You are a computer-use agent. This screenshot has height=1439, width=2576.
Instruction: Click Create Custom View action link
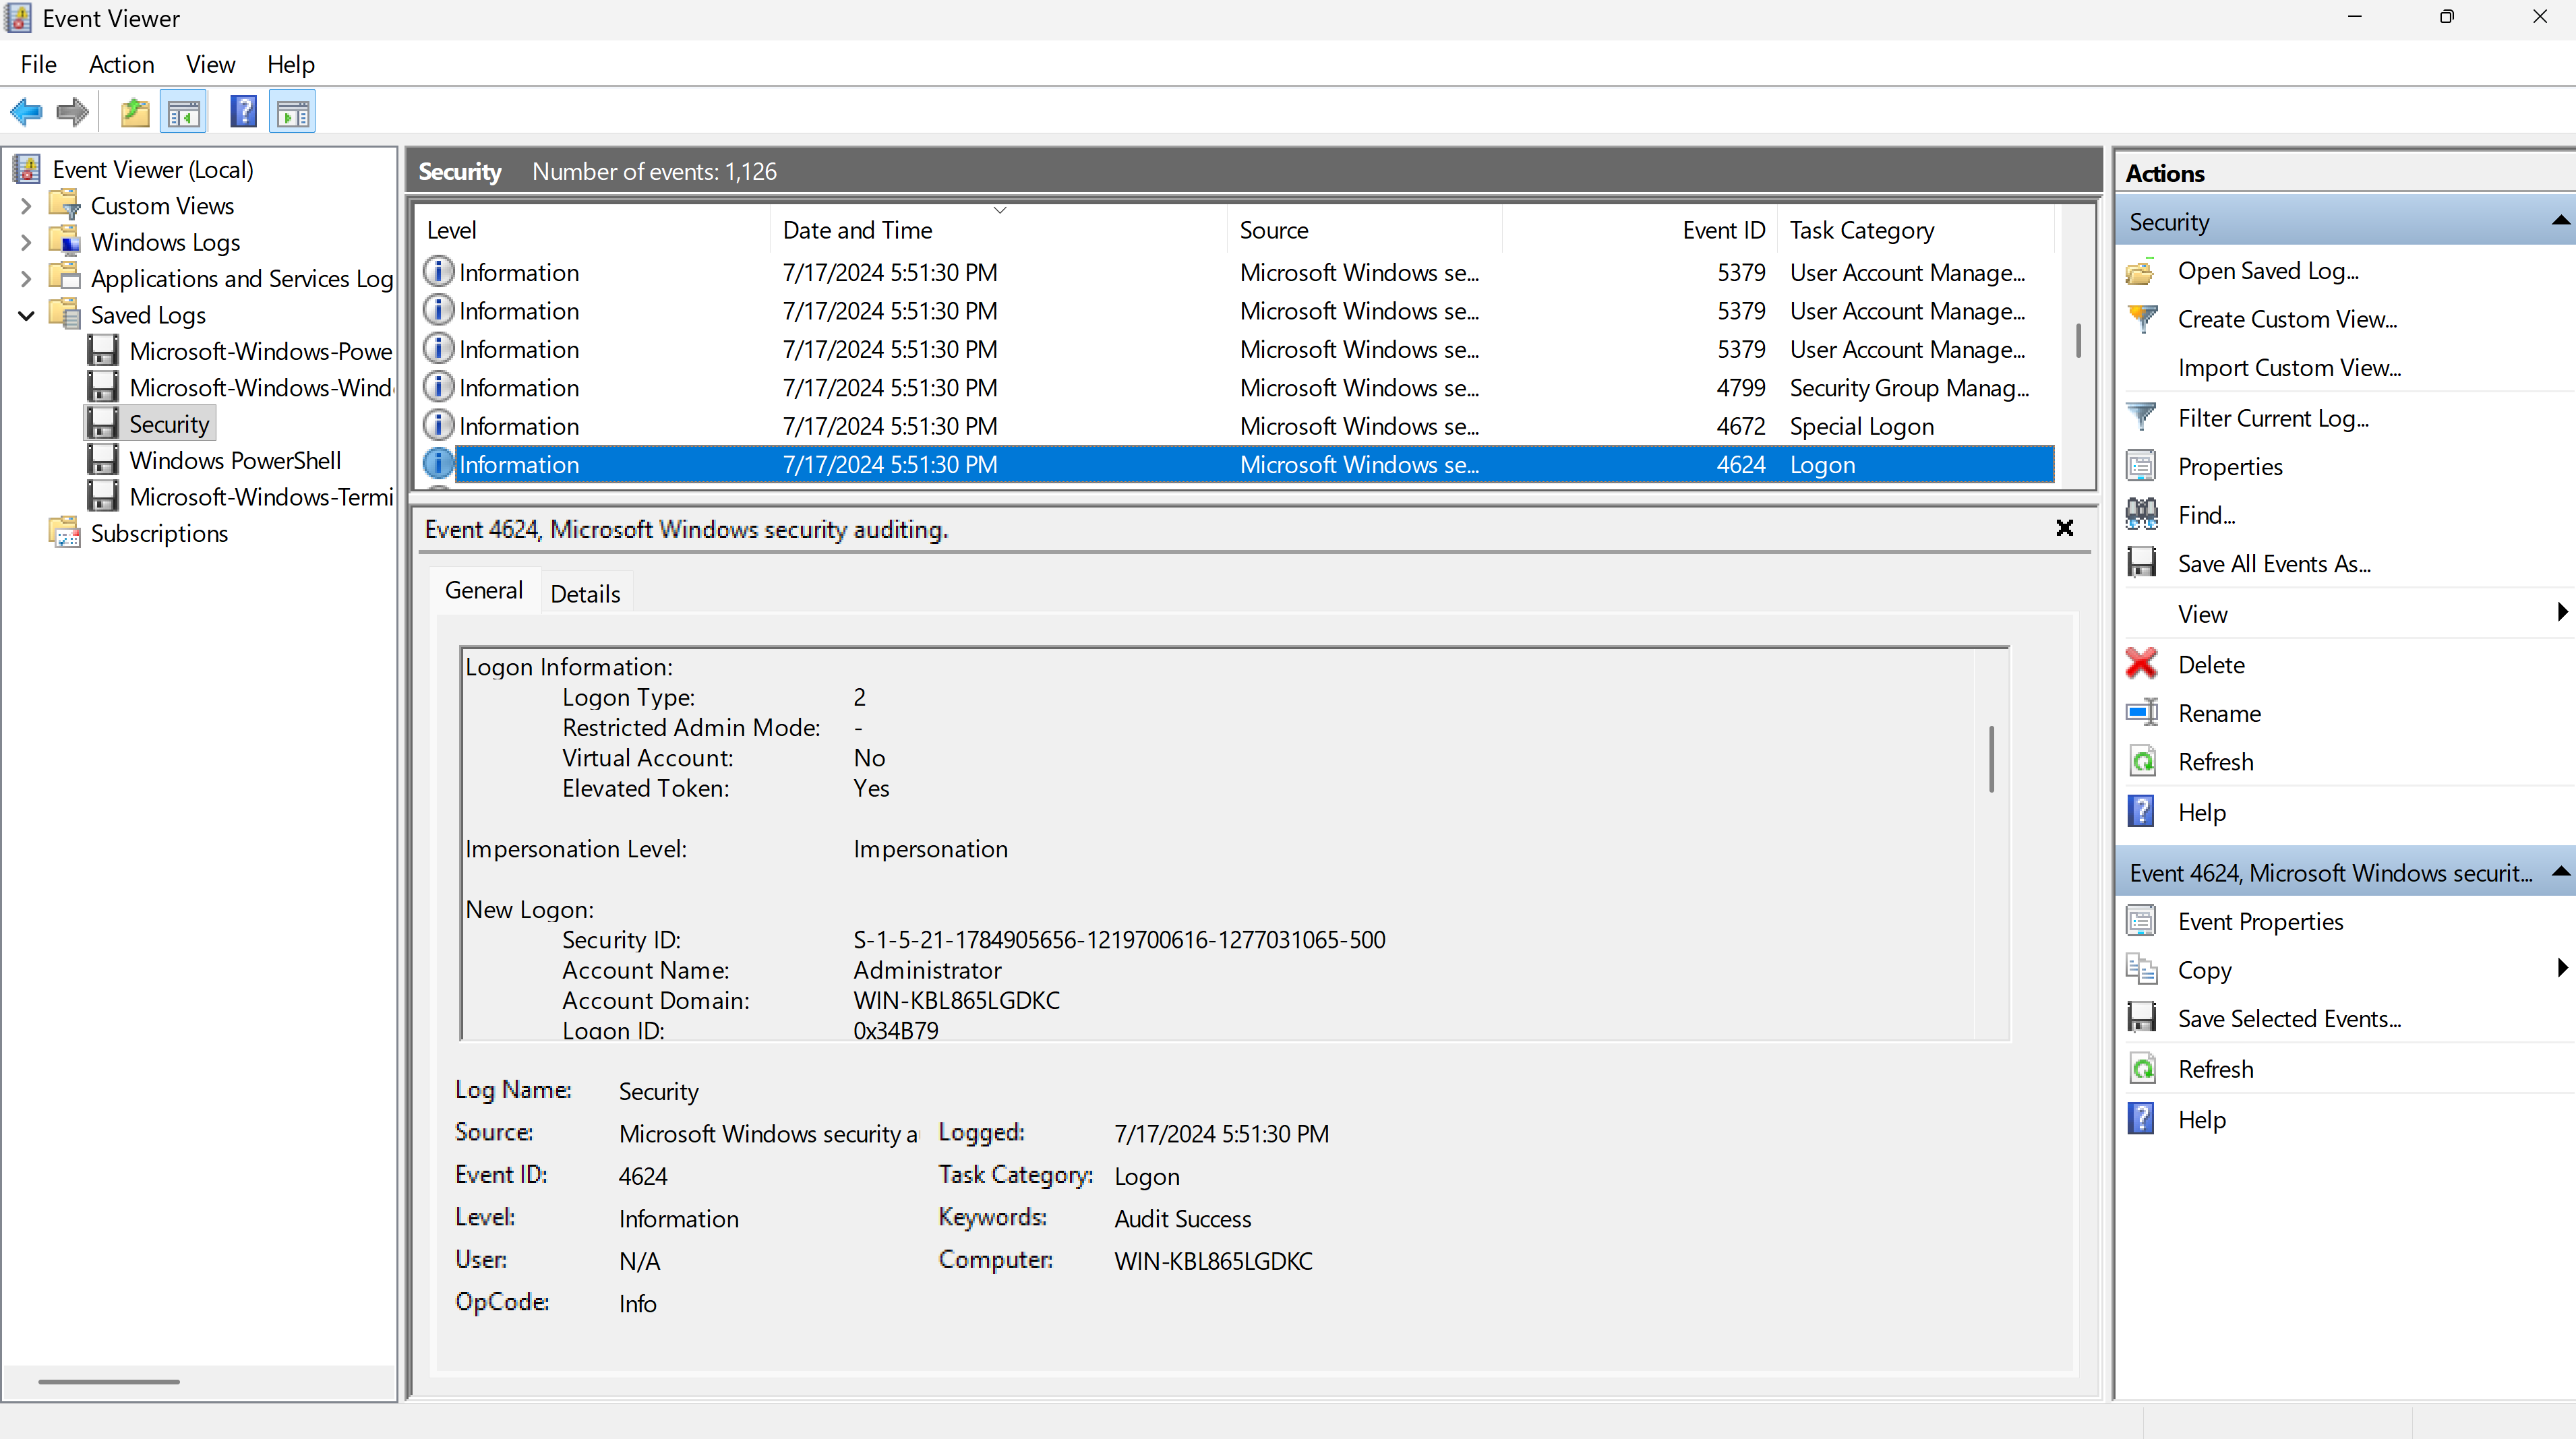pyautogui.click(x=2287, y=319)
